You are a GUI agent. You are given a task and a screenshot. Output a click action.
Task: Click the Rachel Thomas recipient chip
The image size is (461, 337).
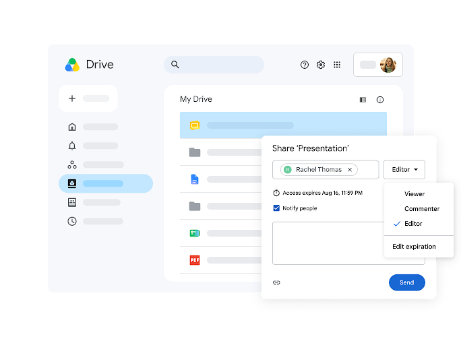(319, 170)
